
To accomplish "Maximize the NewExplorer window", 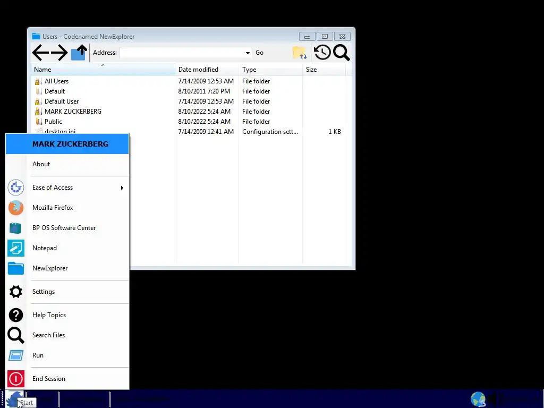I will tap(325, 37).
